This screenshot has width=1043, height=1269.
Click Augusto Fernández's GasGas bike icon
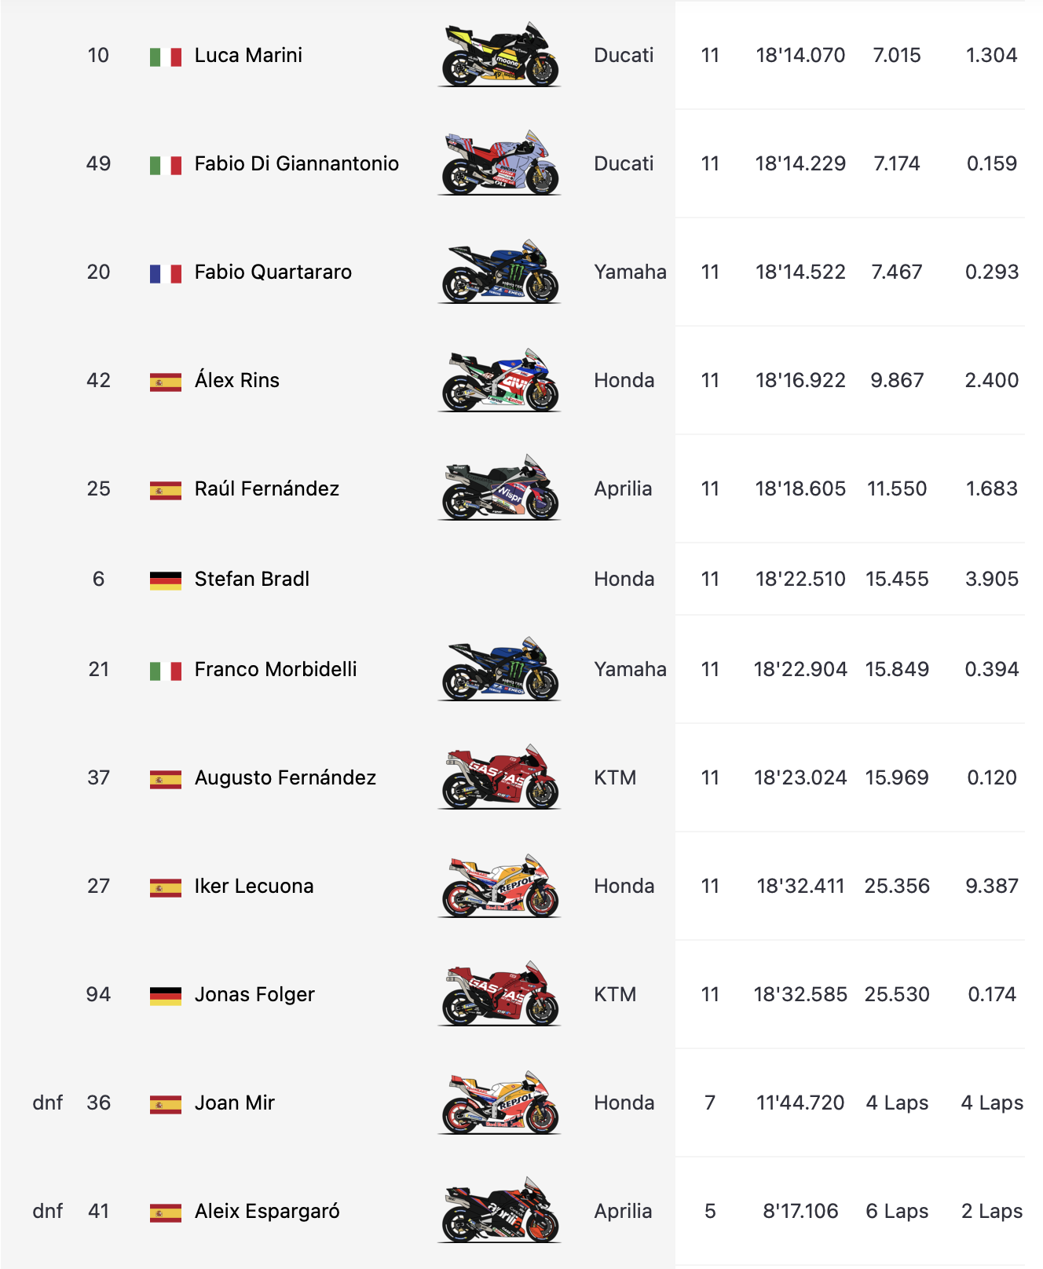point(500,777)
